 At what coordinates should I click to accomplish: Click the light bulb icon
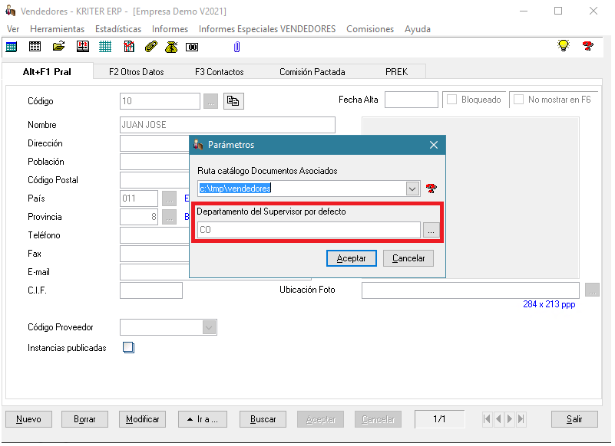coord(564,45)
